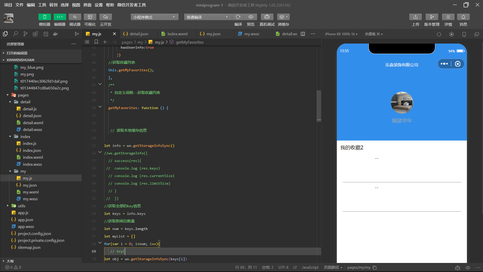Toggle the simulator (模拟器) panel button
Screen dimensions: 483x272
point(45,17)
